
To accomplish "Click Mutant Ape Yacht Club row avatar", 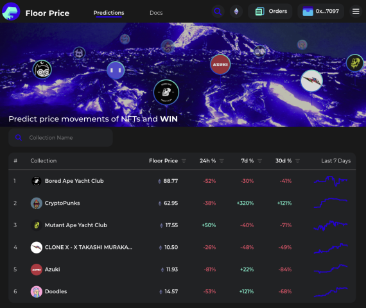I will coord(37,225).
